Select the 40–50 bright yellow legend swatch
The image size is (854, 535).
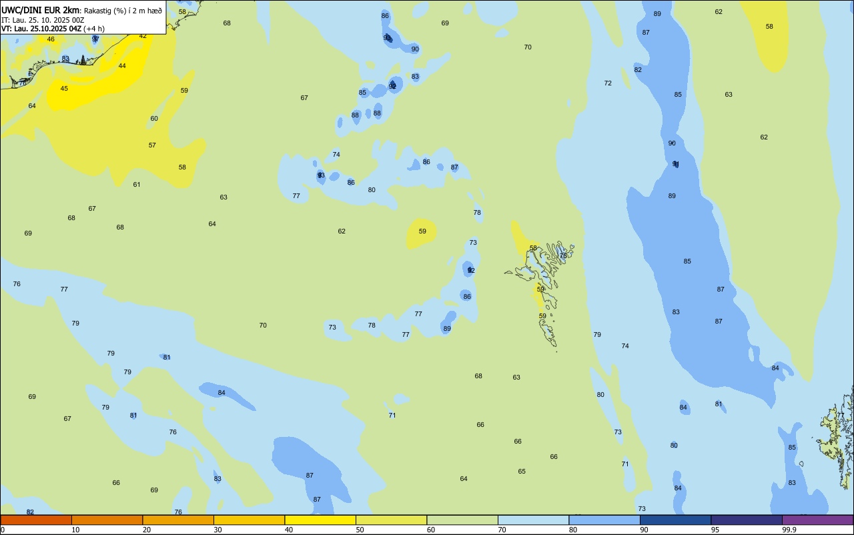coord(320,520)
